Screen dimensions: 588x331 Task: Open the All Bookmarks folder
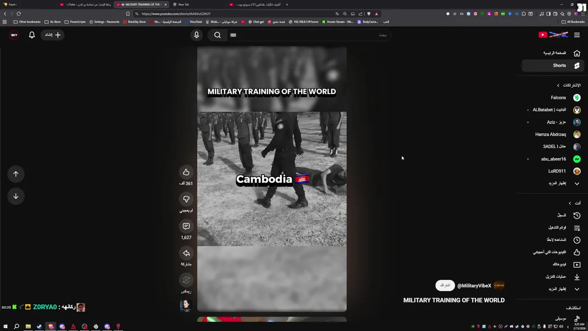(x=573, y=22)
